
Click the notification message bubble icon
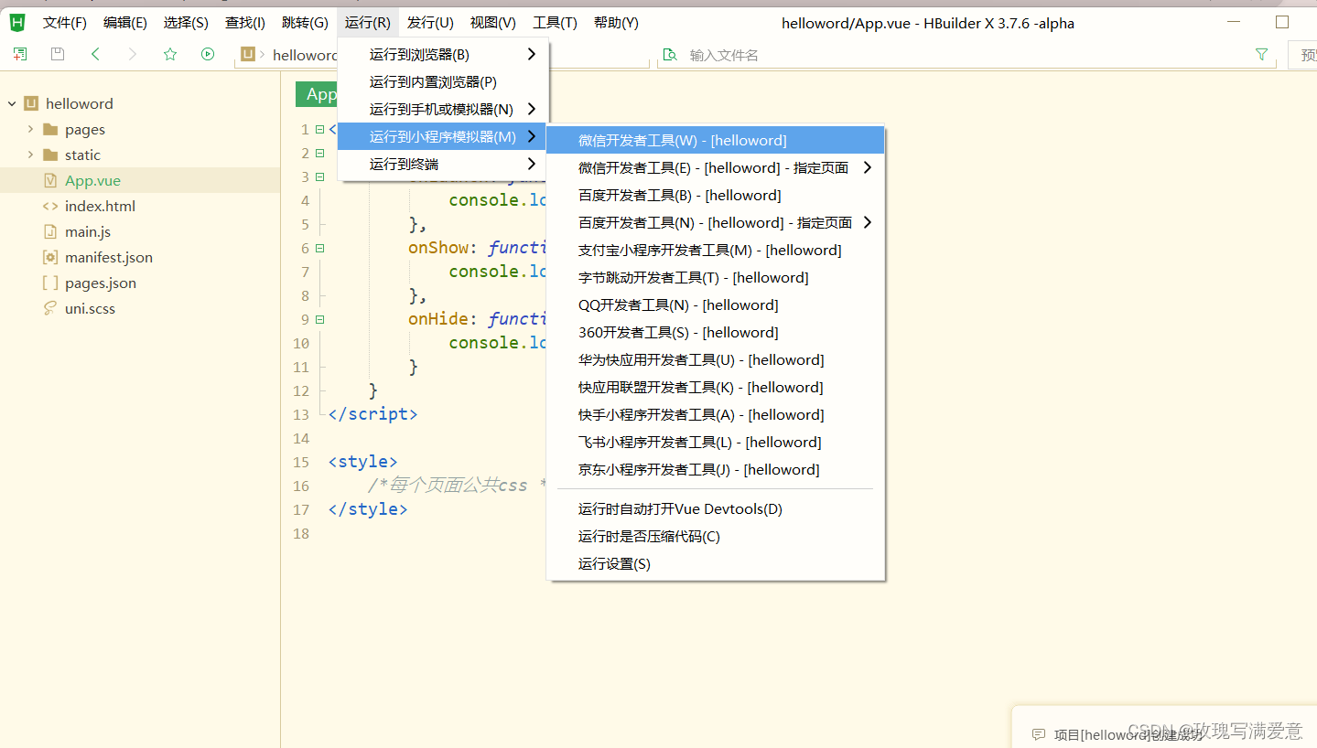[x=1038, y=734]
